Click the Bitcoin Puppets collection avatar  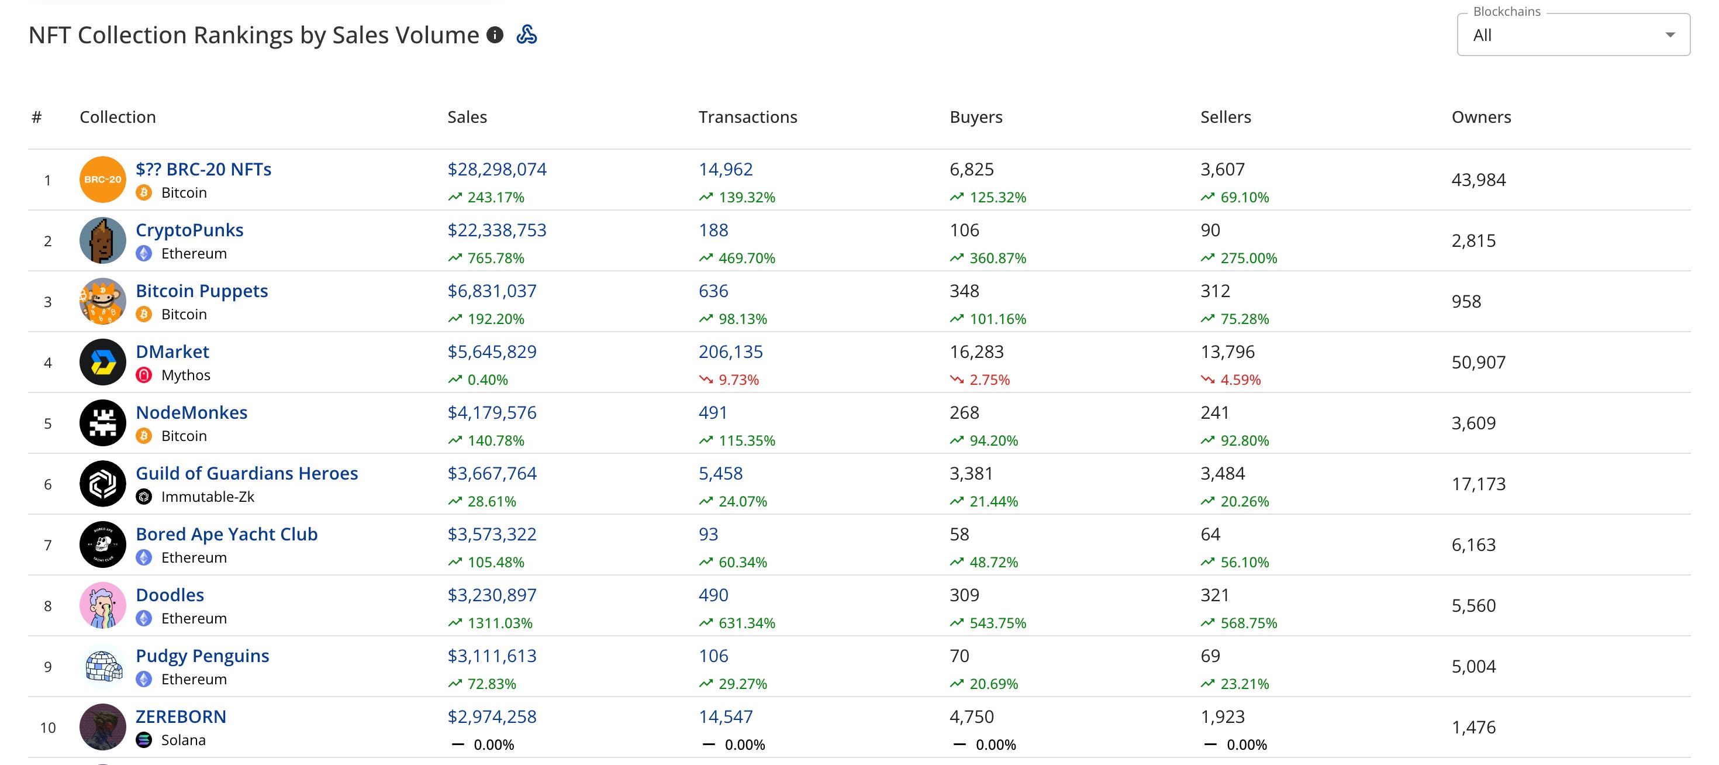pyautogui.click(x=103, y=301)
